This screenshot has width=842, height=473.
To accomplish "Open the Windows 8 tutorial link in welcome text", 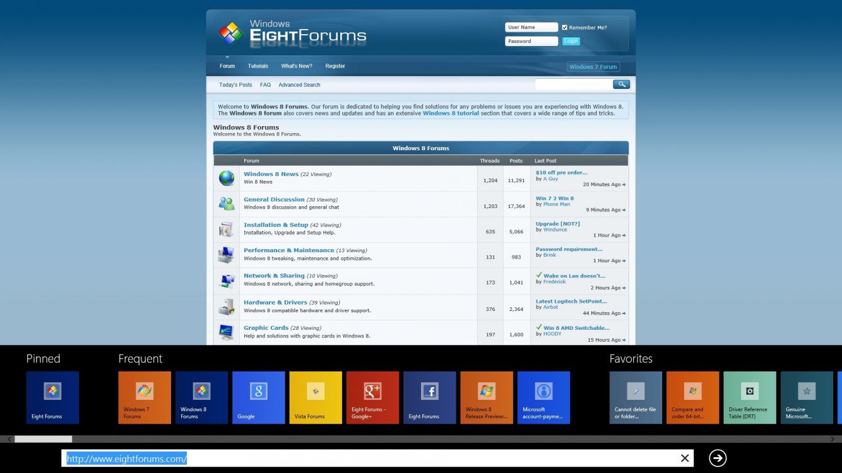I will pyautogui.click(x=451, y=114).
